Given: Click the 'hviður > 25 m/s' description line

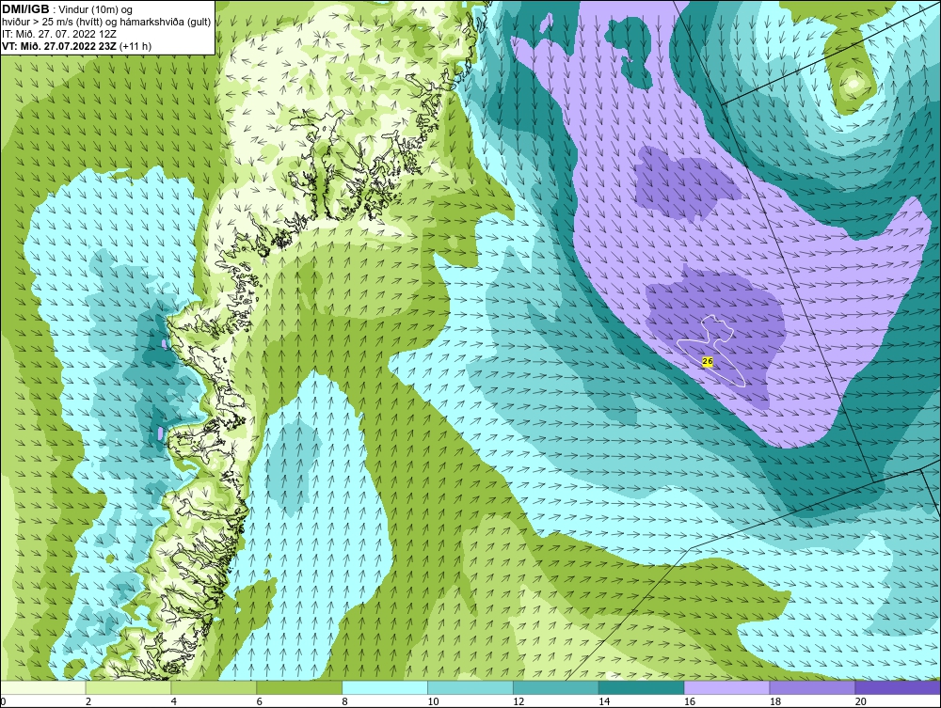Looking at the screenshot, I should click(106, 23).
